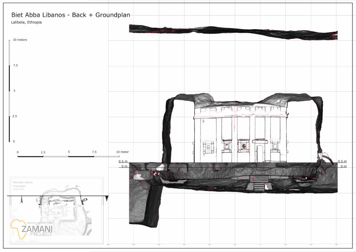This screenshot has width=356, height=252.
Task: Click the rock strip at top of drawing
Action: 233,32
